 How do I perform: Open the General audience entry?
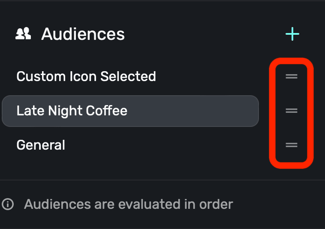click(x=41, y=145)
